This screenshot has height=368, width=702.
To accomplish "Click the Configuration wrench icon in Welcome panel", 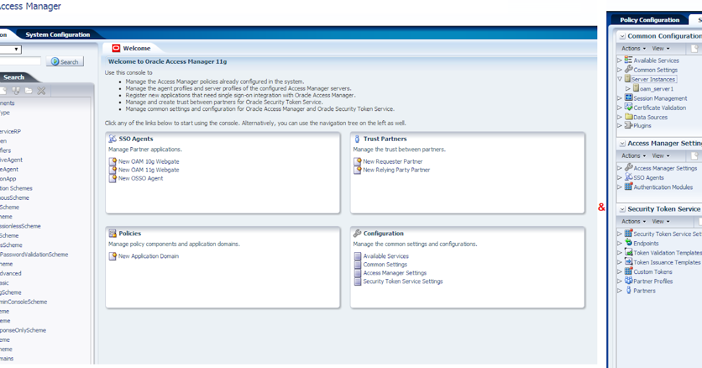I will click(x=357, y=234).
